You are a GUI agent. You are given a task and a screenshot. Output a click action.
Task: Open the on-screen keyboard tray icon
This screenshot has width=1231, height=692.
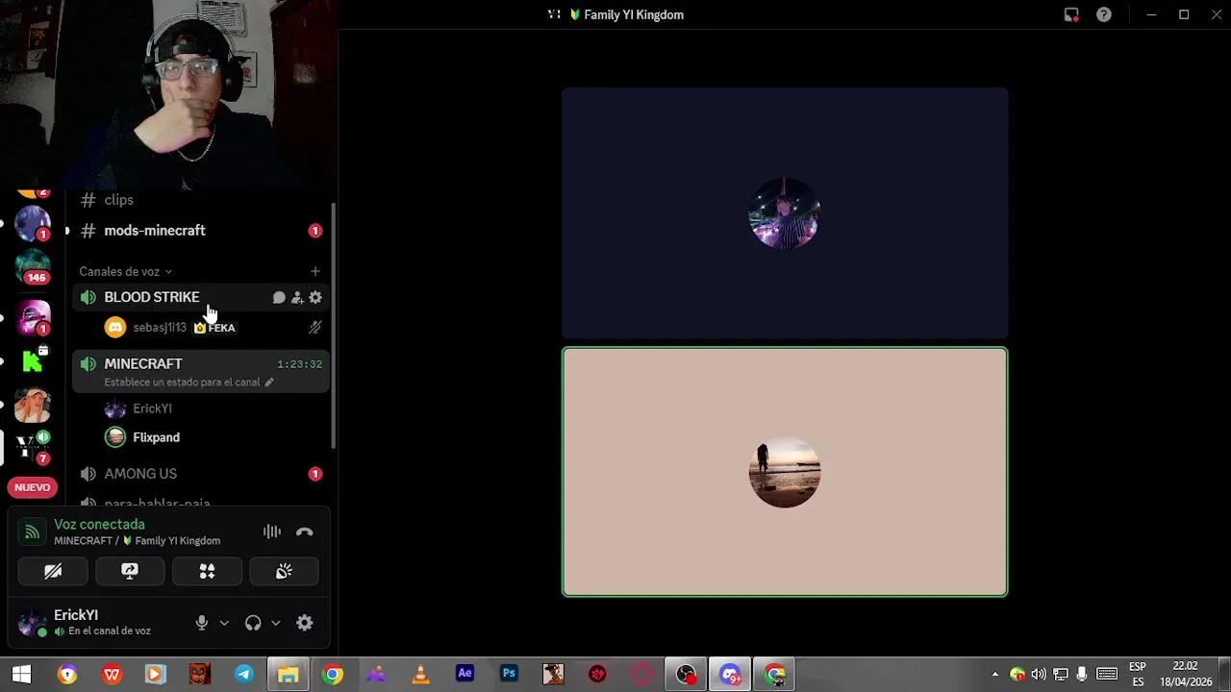pyautogui.click(x=1107, y=675)
